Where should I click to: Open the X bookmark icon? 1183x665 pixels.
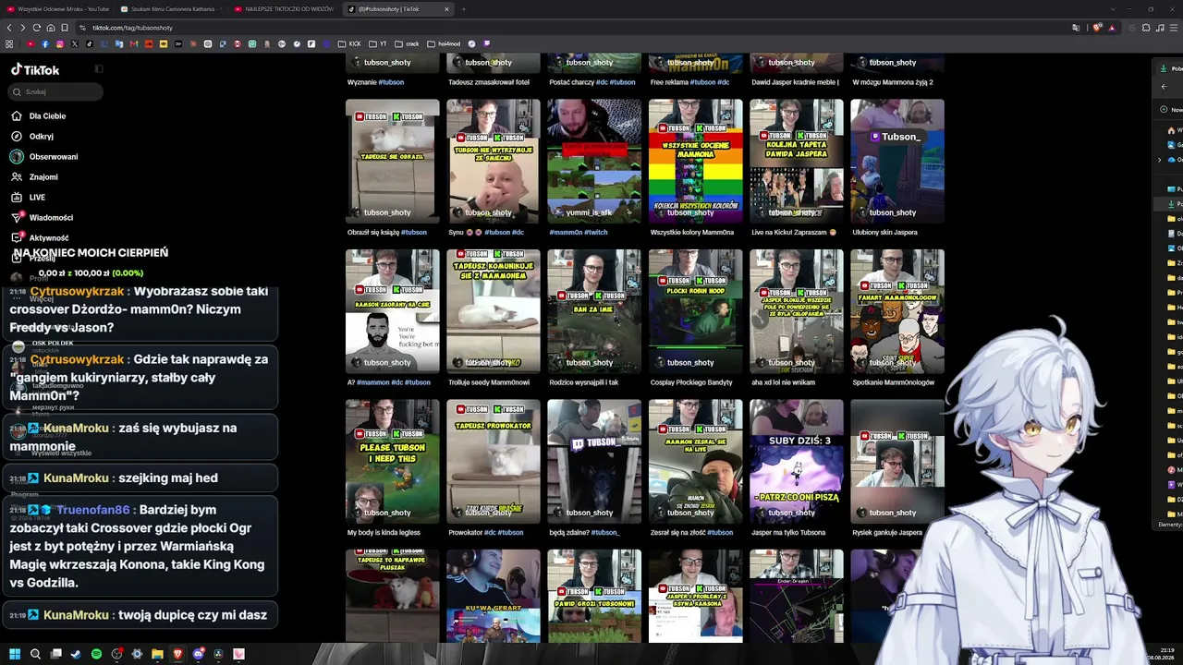75,43
